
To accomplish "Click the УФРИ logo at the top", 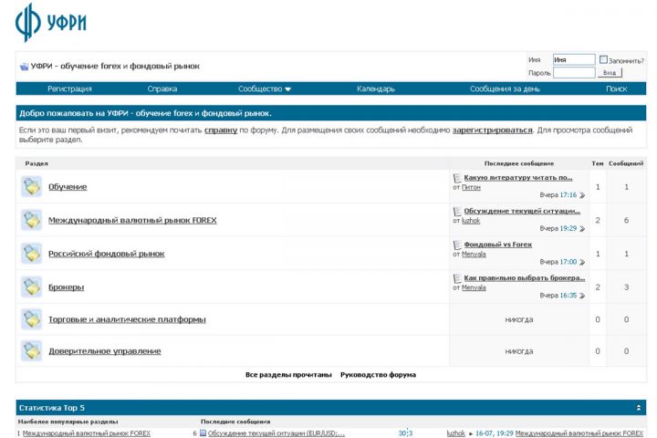I will pos(51,22).
